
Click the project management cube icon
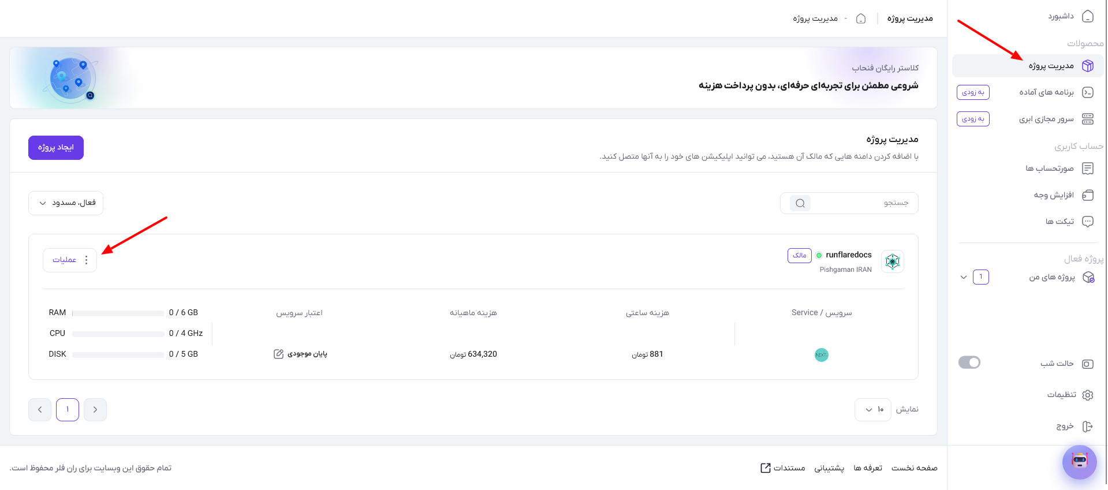[1088, 66]
